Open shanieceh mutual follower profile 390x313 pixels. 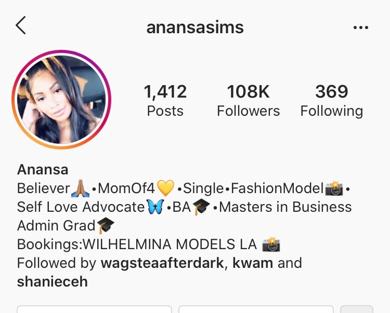[x=52, y=282]
